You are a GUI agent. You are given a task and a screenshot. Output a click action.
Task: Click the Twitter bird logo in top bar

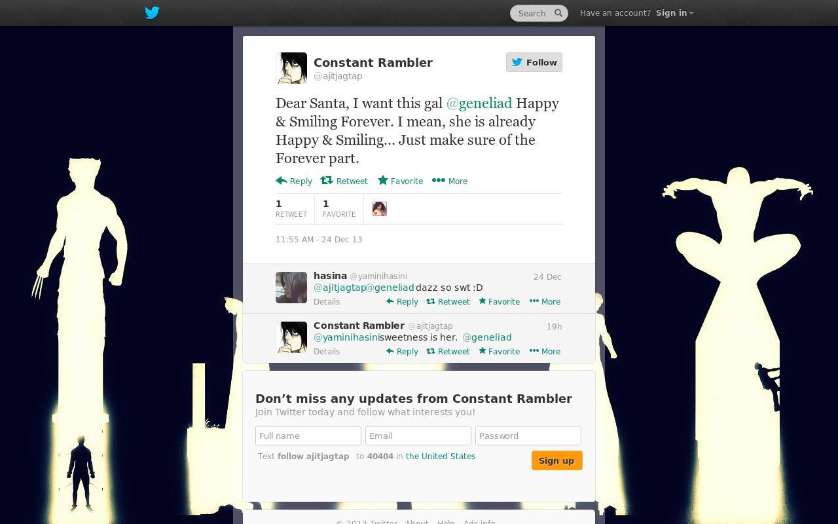coord(152,12)
